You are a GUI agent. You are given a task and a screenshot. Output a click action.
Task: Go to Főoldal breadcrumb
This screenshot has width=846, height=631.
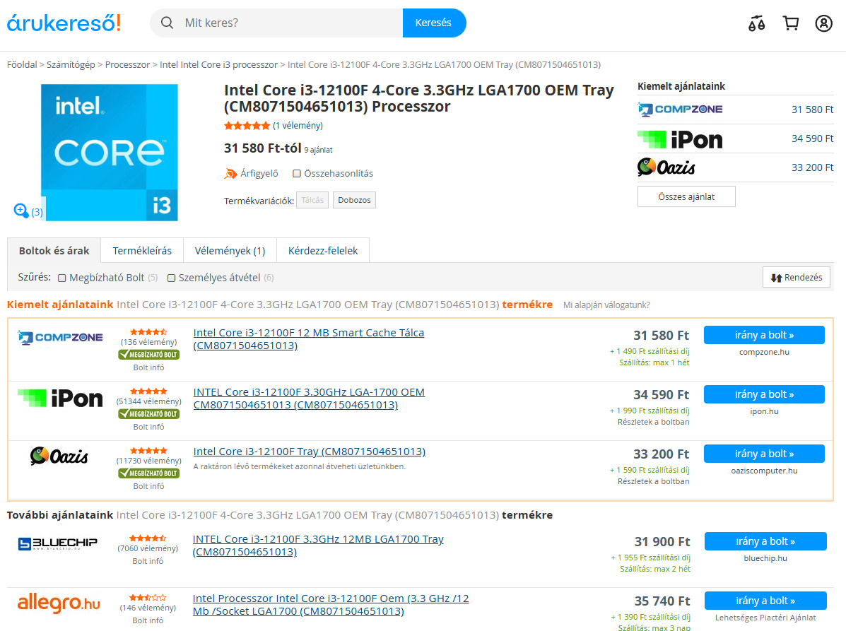[x=22, y=65]
